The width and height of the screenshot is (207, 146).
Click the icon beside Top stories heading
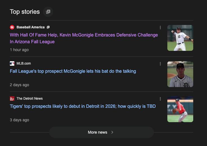[48, 12]
